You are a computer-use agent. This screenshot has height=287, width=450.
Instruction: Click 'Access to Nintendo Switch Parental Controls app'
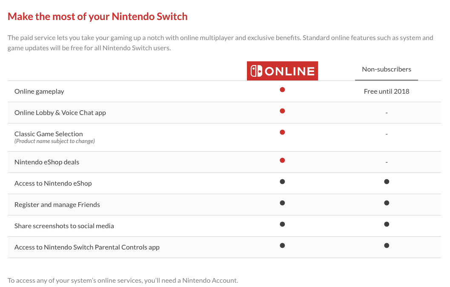(x=87, y=247)
